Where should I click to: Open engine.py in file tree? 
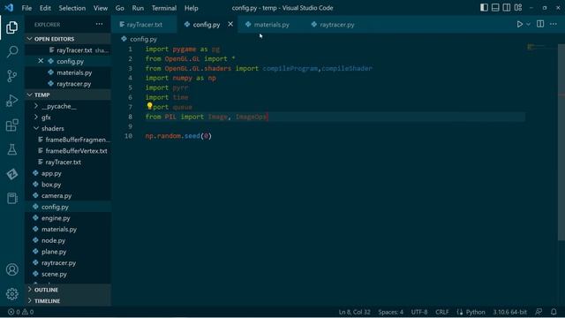tap(68, 218)
